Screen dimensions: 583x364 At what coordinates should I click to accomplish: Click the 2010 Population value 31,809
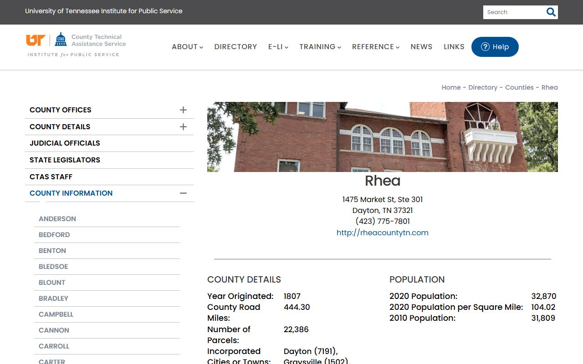click(543, 318)
